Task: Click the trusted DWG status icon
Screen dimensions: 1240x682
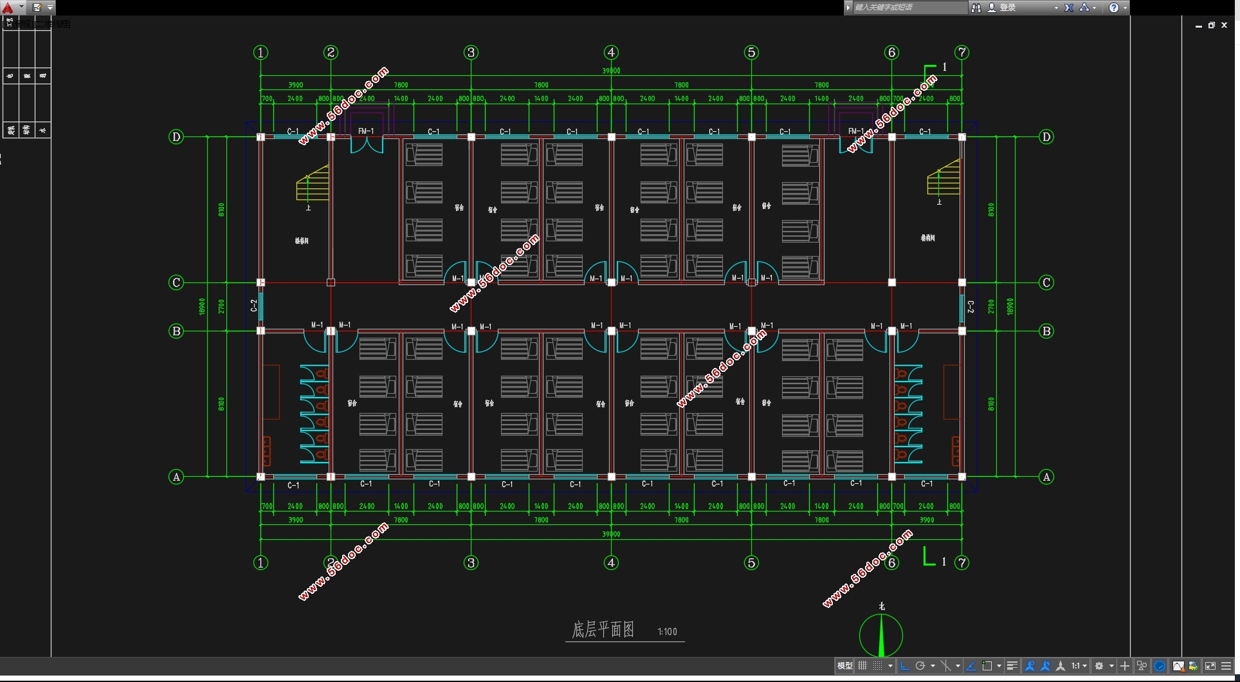Action: [x=1193, y=666]
